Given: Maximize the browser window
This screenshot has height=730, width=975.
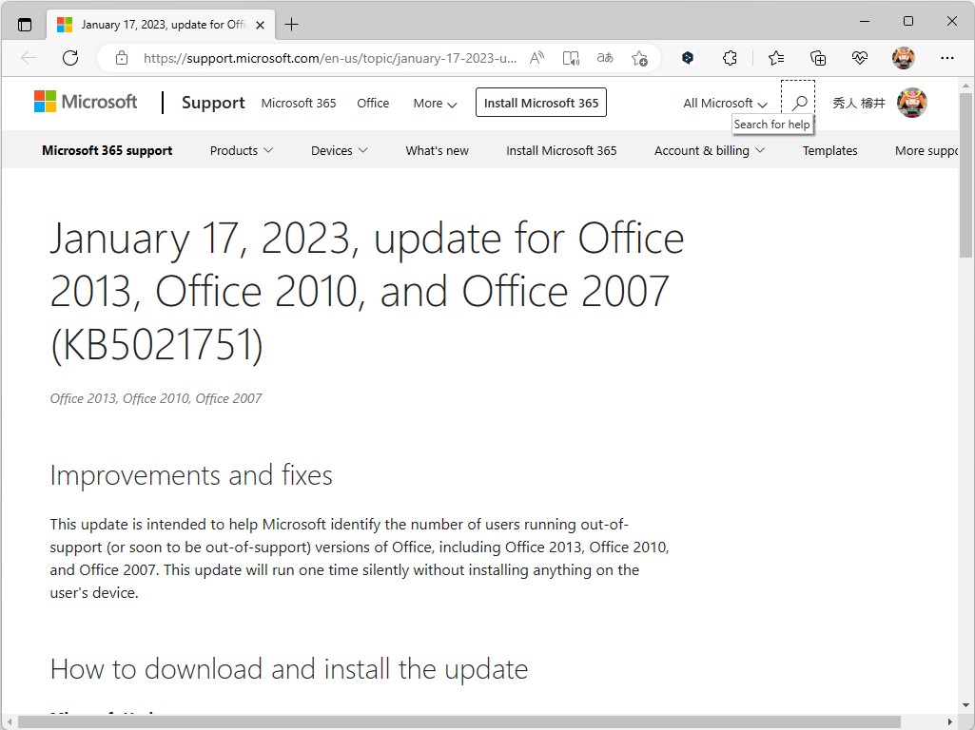Looking at the screenshot, I should pos(907,21).
